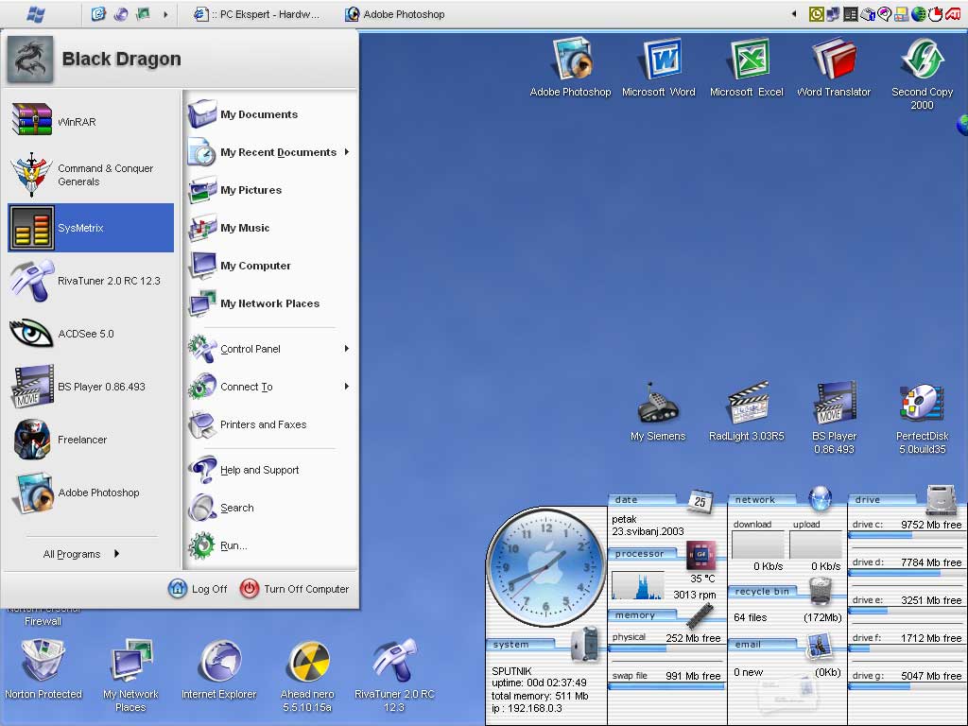Open Internet Explorer desktop icon
The width and height of the screenshot is (968, 726).
point(219,662)
